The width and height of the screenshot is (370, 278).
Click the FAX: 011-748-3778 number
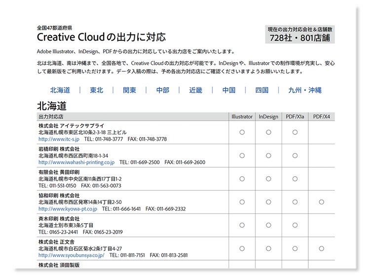point(147,139)
